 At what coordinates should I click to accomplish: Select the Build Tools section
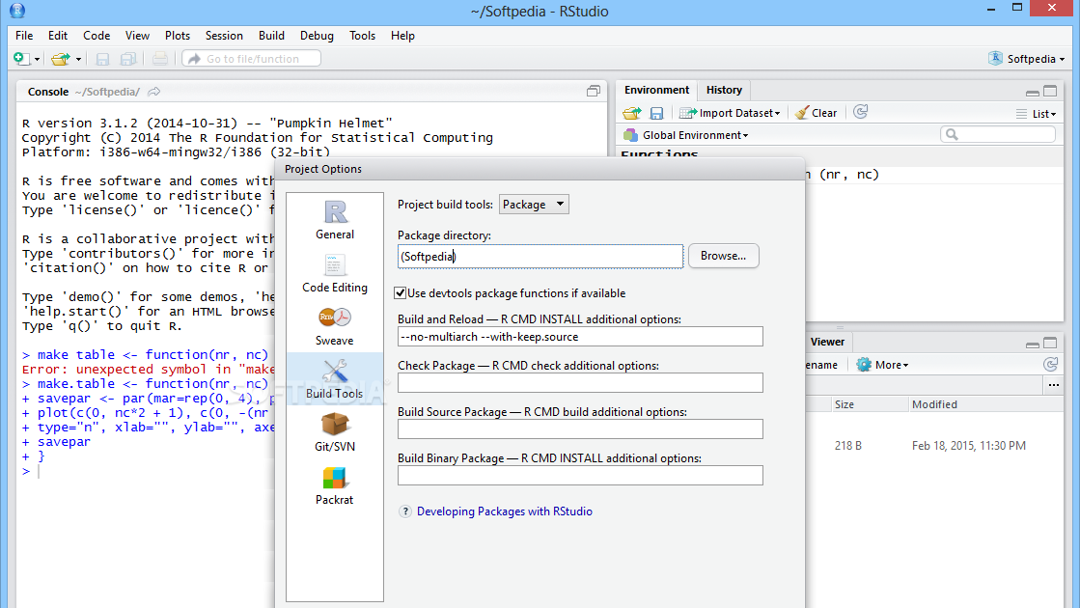click(x=335, y=378)
